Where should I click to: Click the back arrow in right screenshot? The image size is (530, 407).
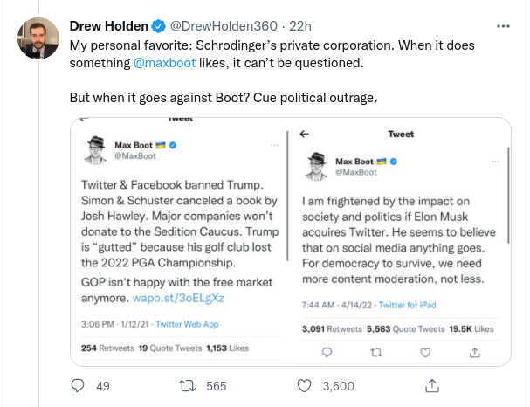[305, 135]
